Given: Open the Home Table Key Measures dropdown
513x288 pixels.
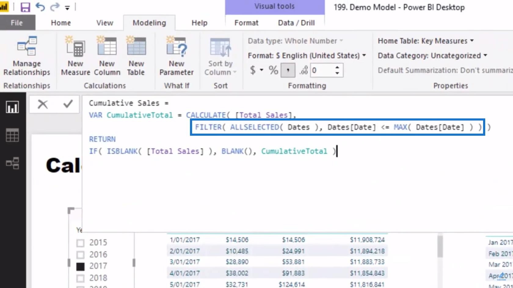Looking at the screenshot, I should (426, 41).
